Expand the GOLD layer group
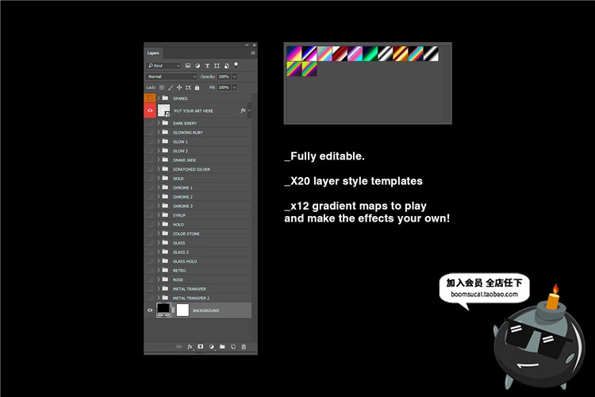Screen dimensions: 595x397 (159, 179)
